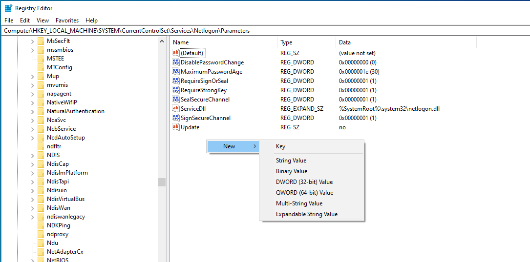The height and width of the screenshot is (262, 530).
Task: Open the File menu
Action: [x=9, y=20]
